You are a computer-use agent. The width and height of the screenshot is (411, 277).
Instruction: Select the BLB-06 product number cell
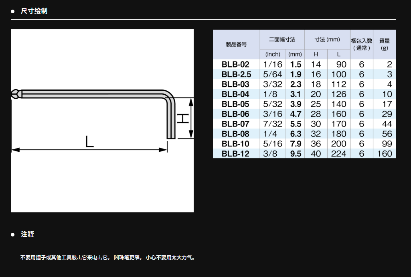click(236, 114)
